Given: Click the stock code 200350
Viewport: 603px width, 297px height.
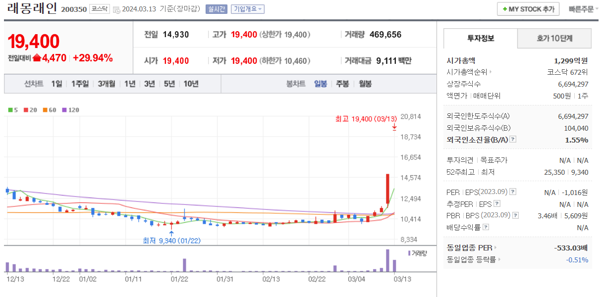Looking at the screenshot, I should click(74, 9).
